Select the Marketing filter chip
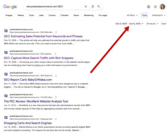Viewport: 168px width, 134px height. (x=89, y=15)
